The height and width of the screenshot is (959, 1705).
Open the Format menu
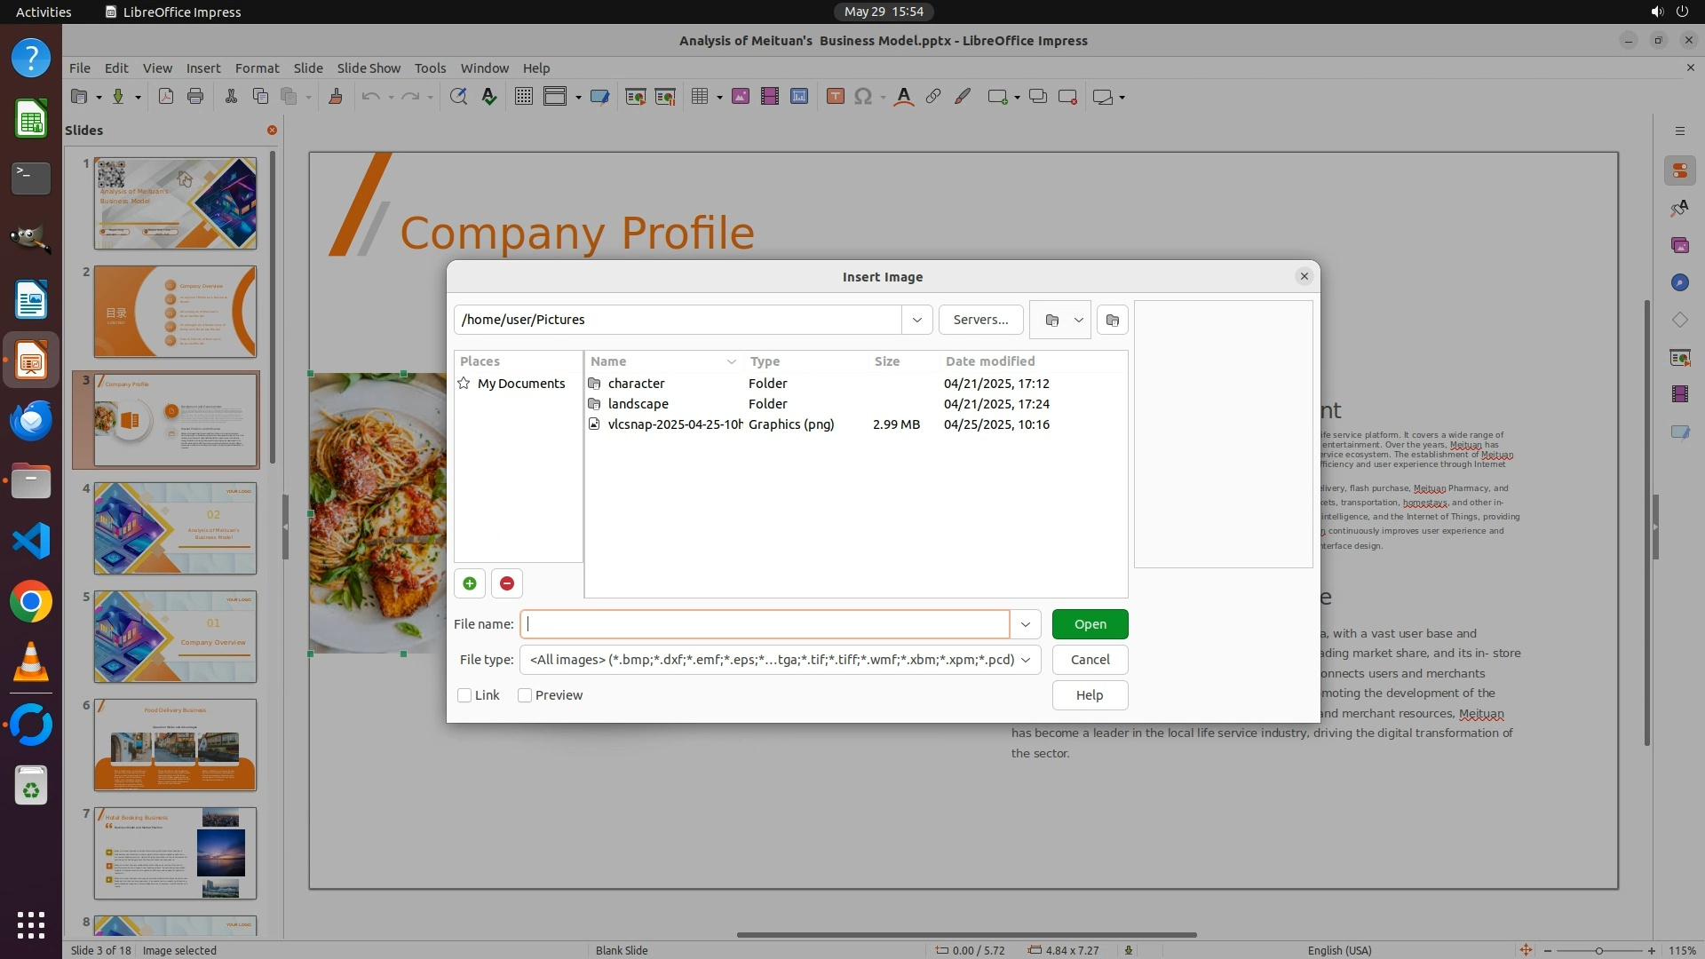257,68
